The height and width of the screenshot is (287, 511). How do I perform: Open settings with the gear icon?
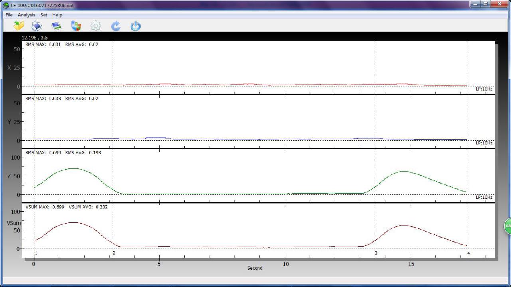tap(96, 26)
